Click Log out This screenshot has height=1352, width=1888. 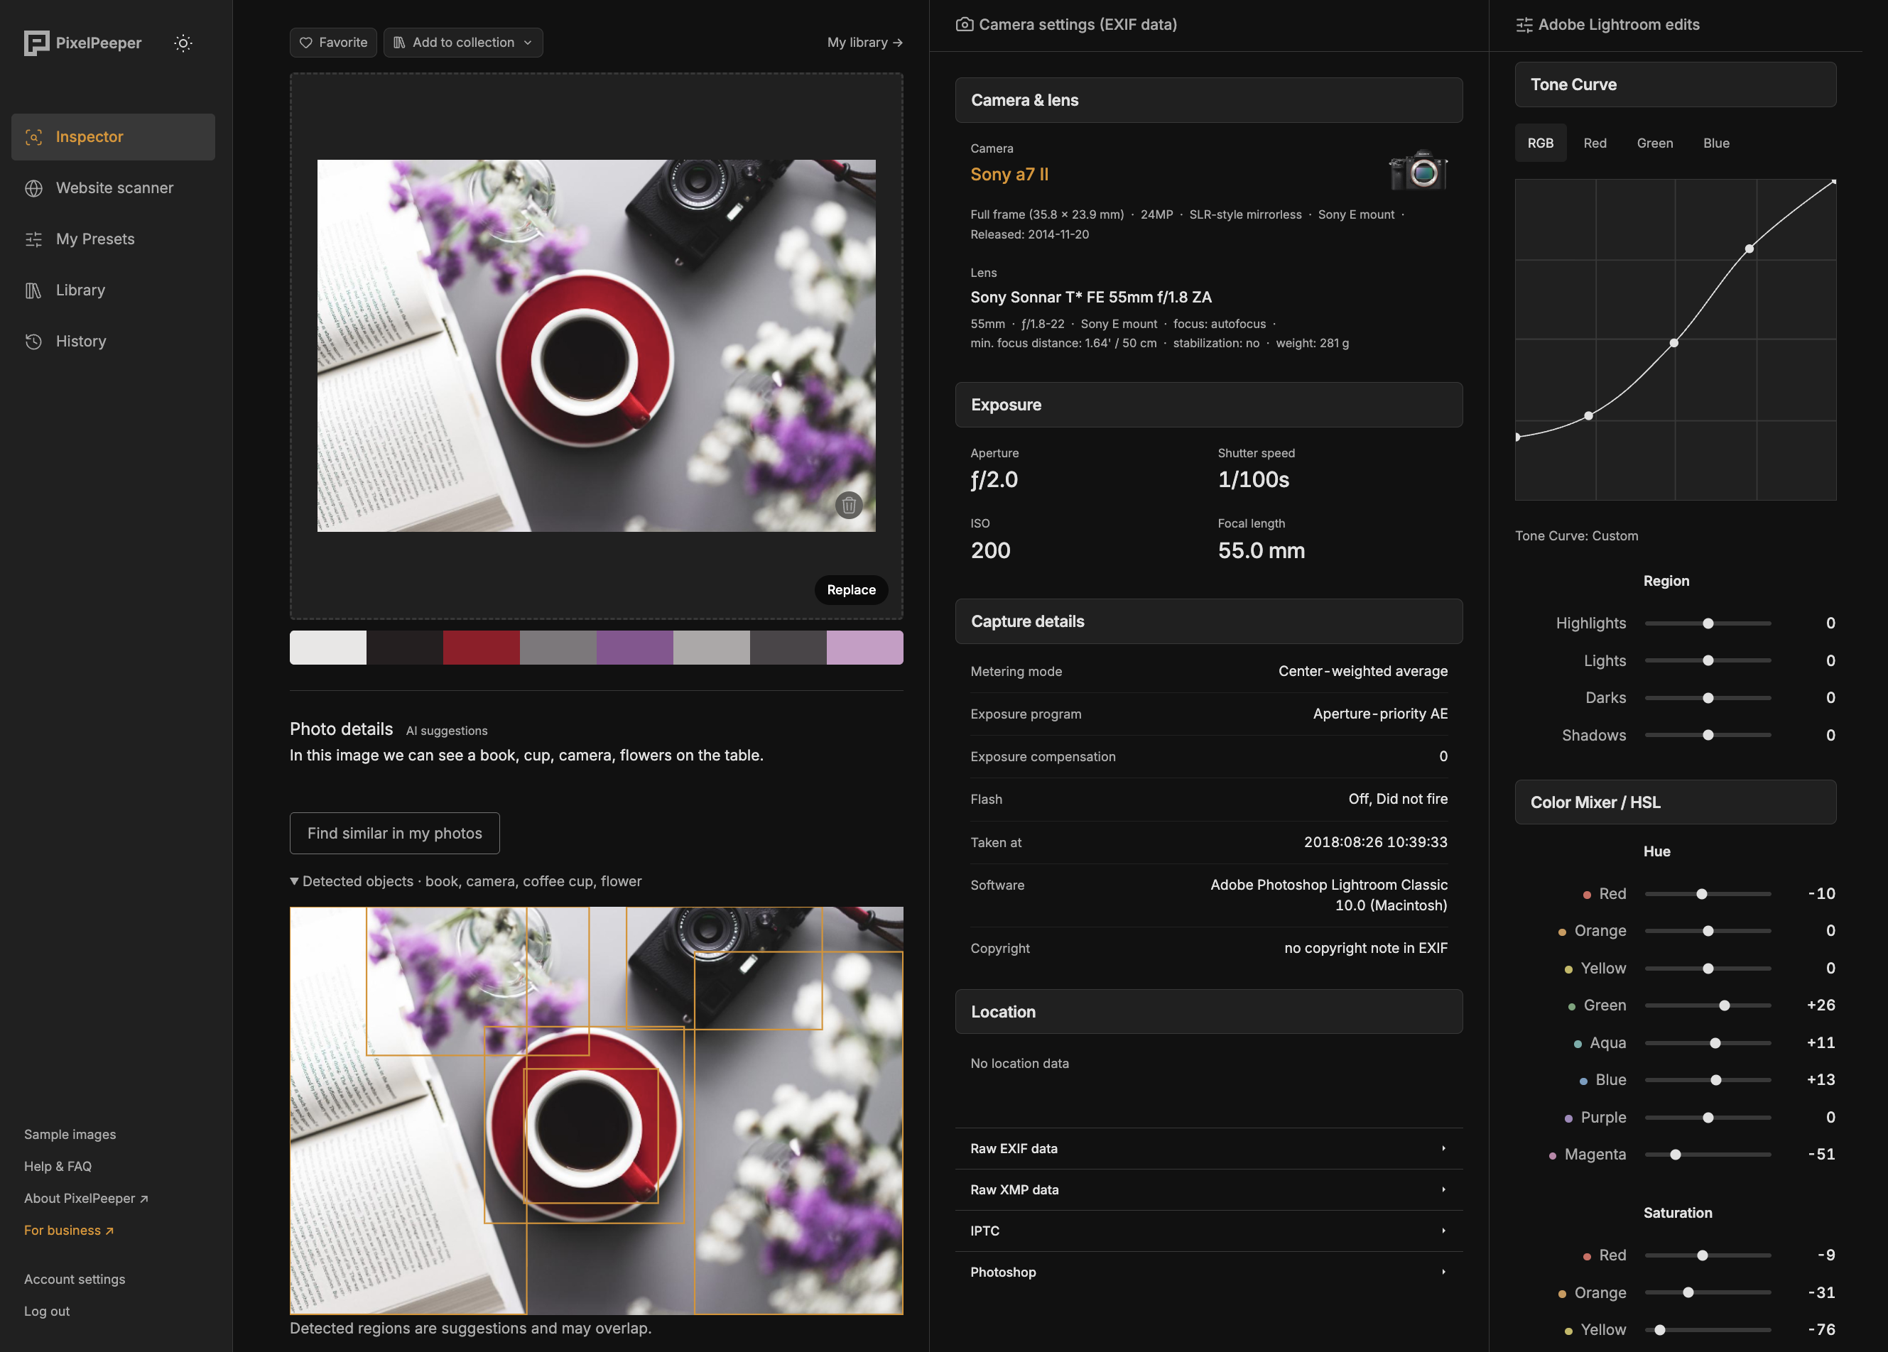[47, 1310]
